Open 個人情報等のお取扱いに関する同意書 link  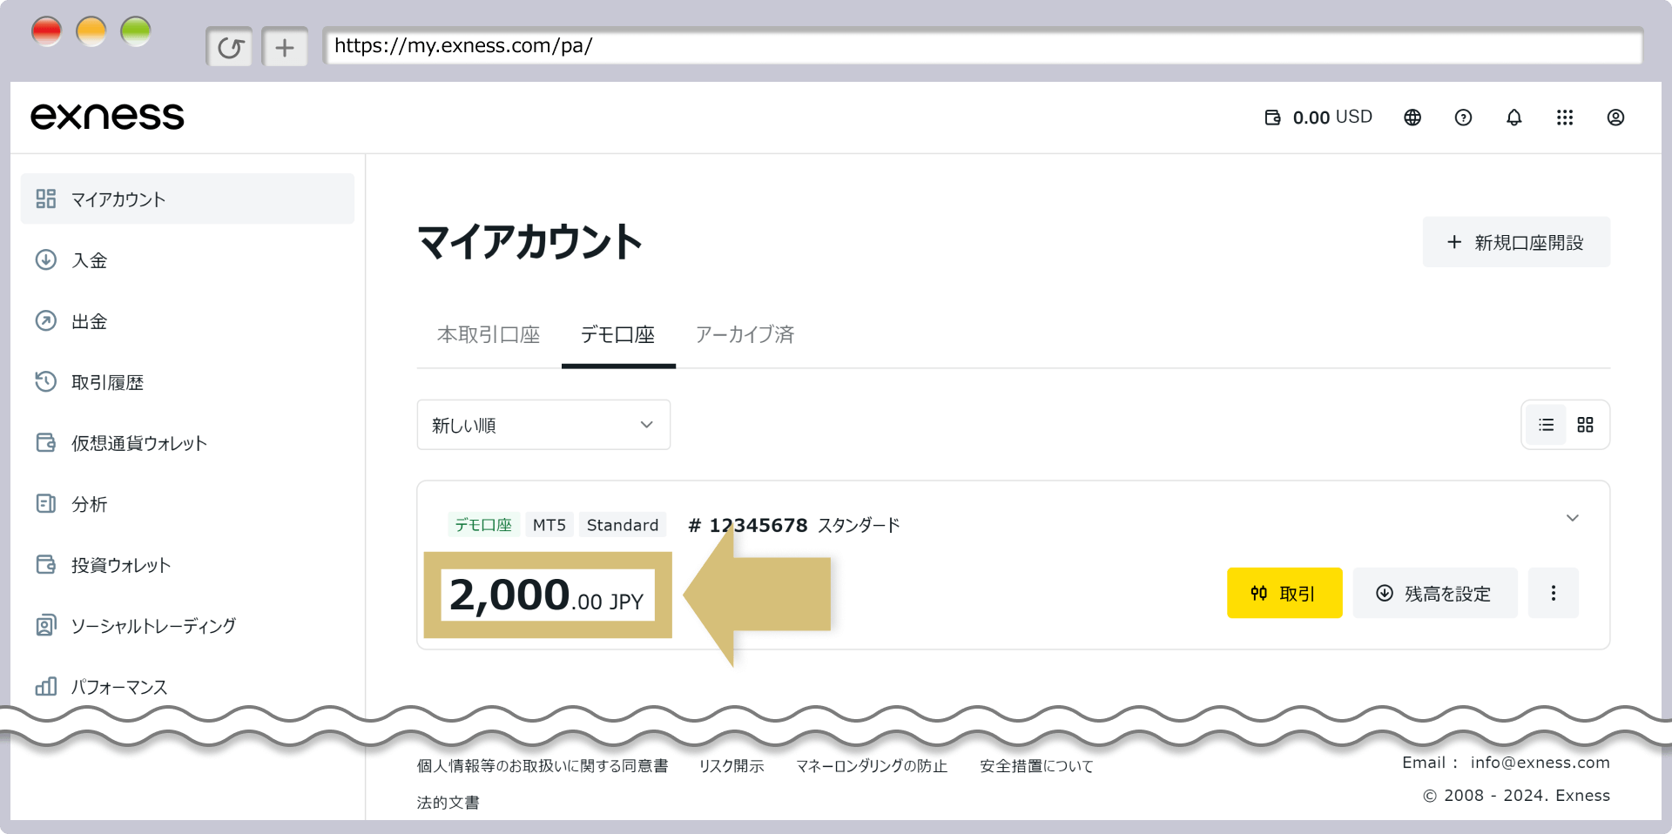coord(543,765)
